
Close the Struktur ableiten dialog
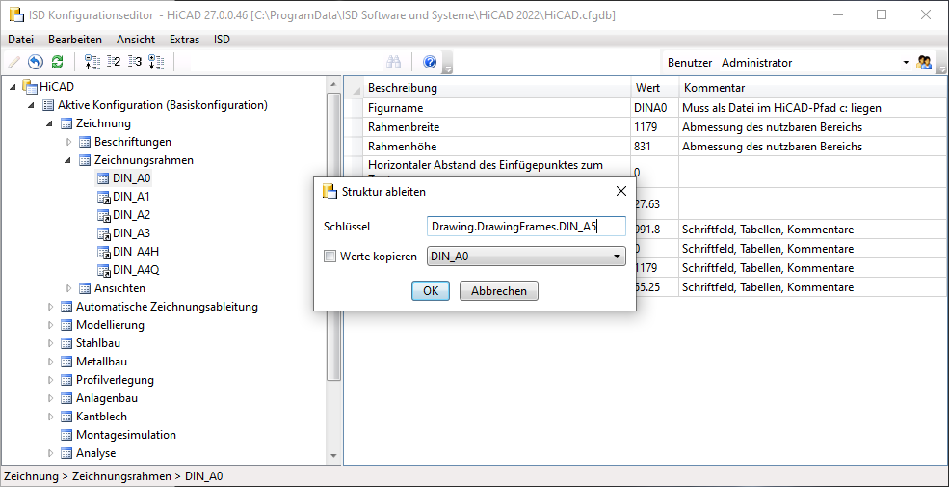coord(620,191)
